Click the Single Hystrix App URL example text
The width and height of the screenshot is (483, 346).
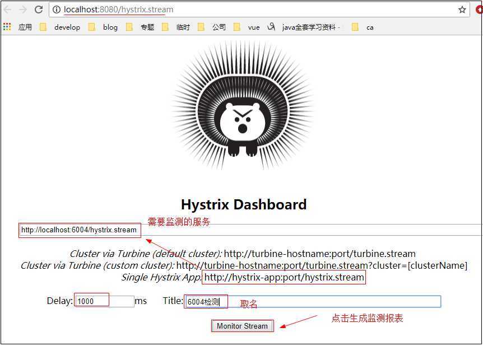pyautogui.click(x=284, y=277)
